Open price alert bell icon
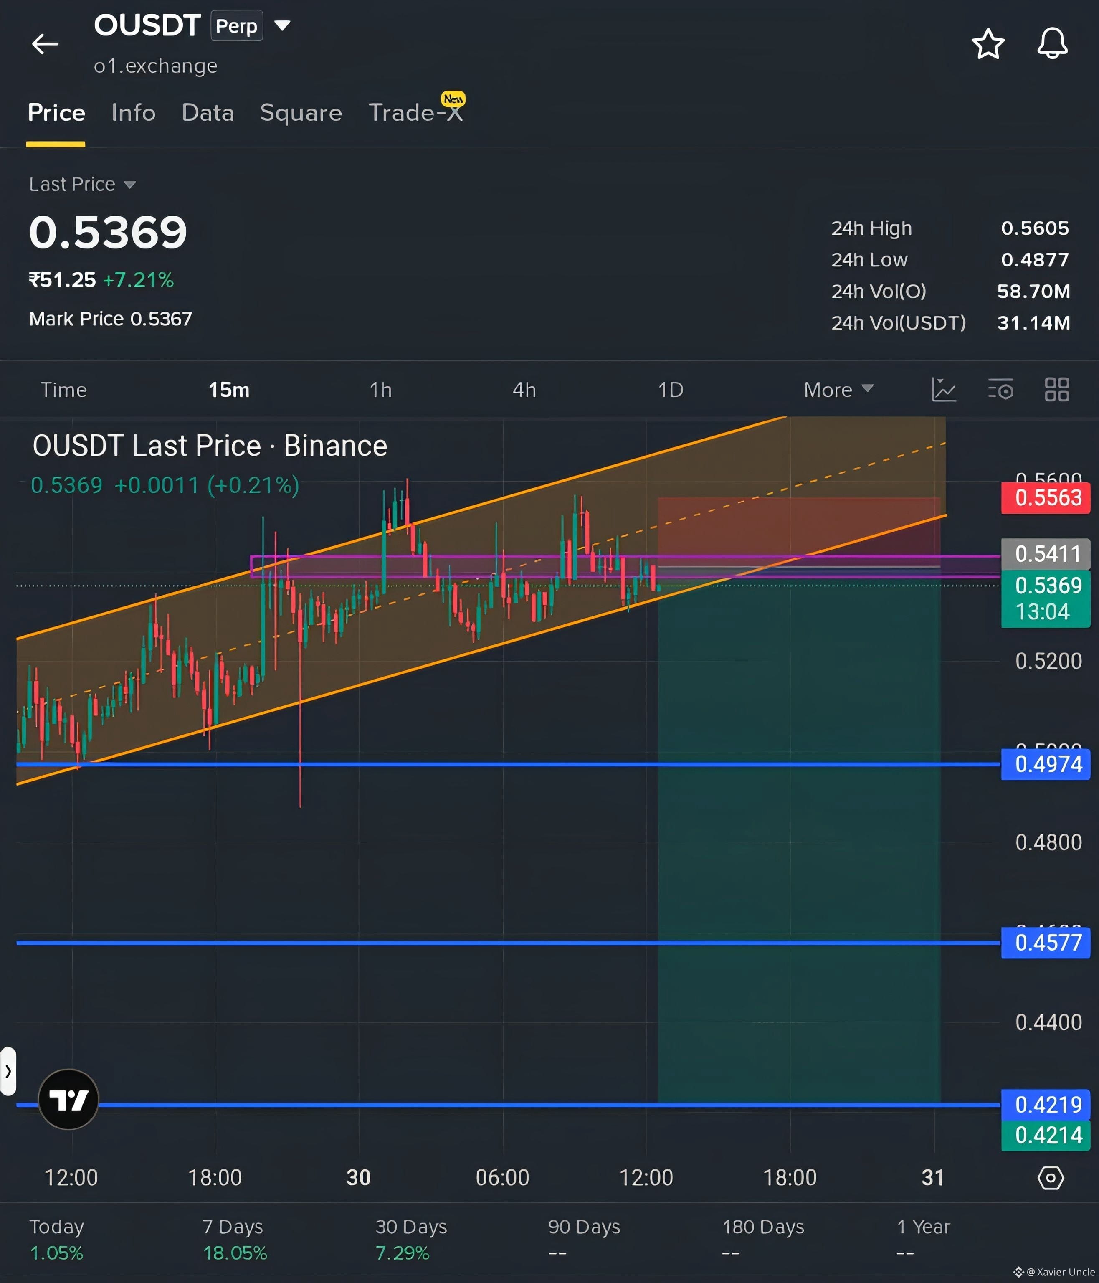The height and width of the screenshot is (1283, 1099). pyautogui.click(x=1052, y=43)
